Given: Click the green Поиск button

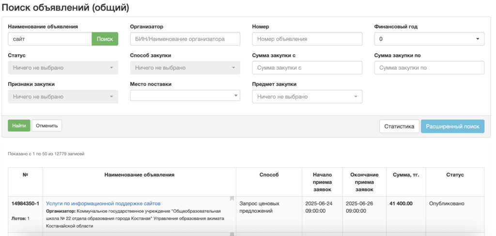Looking at the screenshot, I should click(105, 39).
